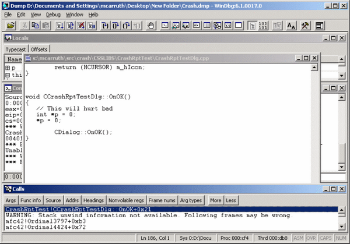Select the mfc42!Ordinal3797+0xb3 frame

click(x=45, y=221)
